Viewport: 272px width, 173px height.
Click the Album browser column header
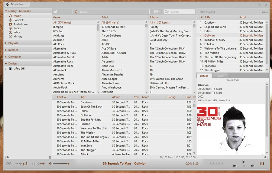(x=172, y=17)
